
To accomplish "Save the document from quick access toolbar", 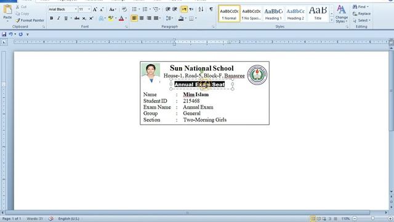I will [4, 35].
